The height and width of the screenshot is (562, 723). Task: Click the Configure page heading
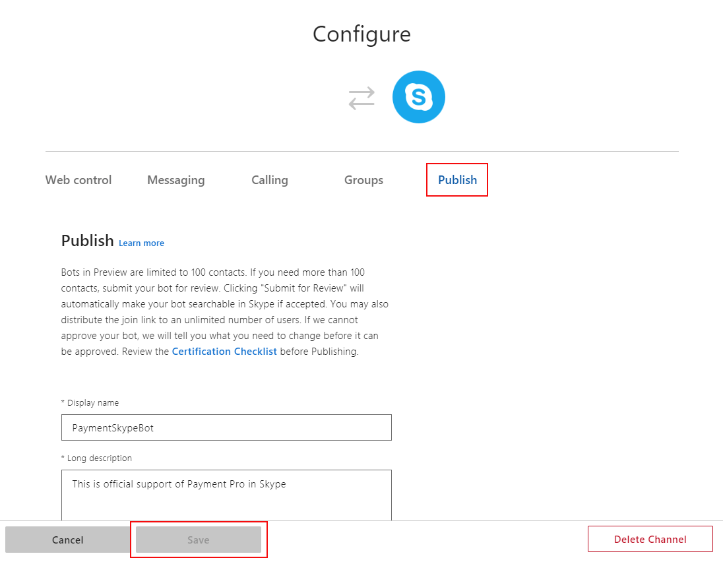click(x=361, y=34)
